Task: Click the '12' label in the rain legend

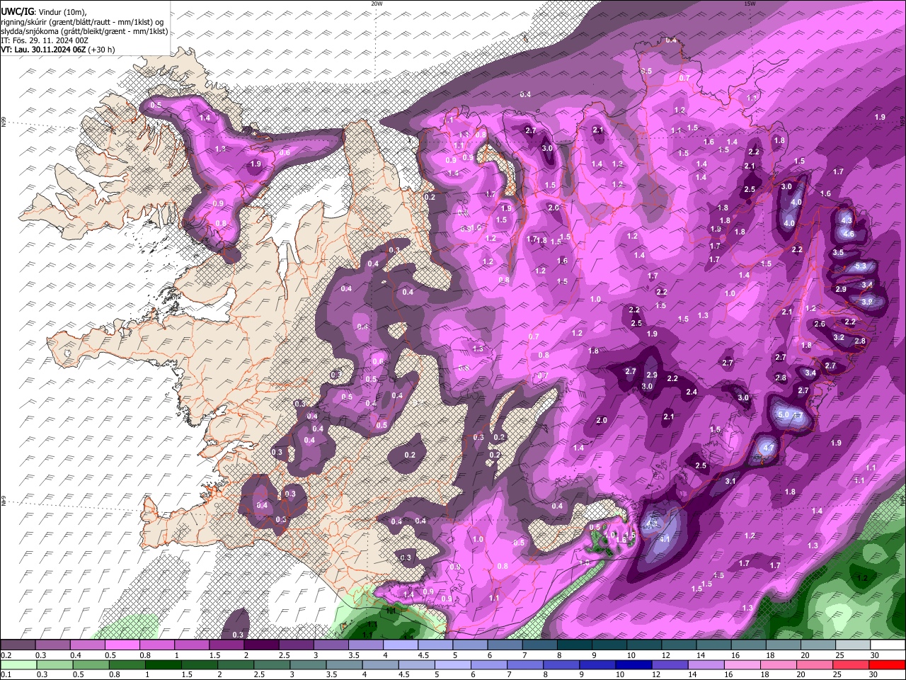Action: point(655,674)
